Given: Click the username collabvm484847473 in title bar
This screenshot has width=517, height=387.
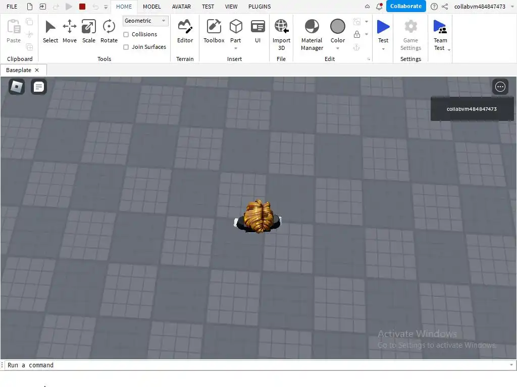Looking at the screenshot, I should coord(480,7).
